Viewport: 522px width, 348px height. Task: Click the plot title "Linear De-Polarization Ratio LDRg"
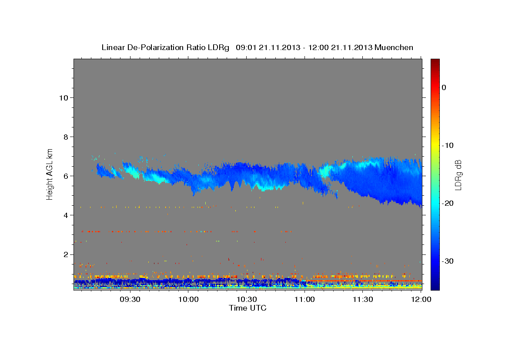pos(165,47)
